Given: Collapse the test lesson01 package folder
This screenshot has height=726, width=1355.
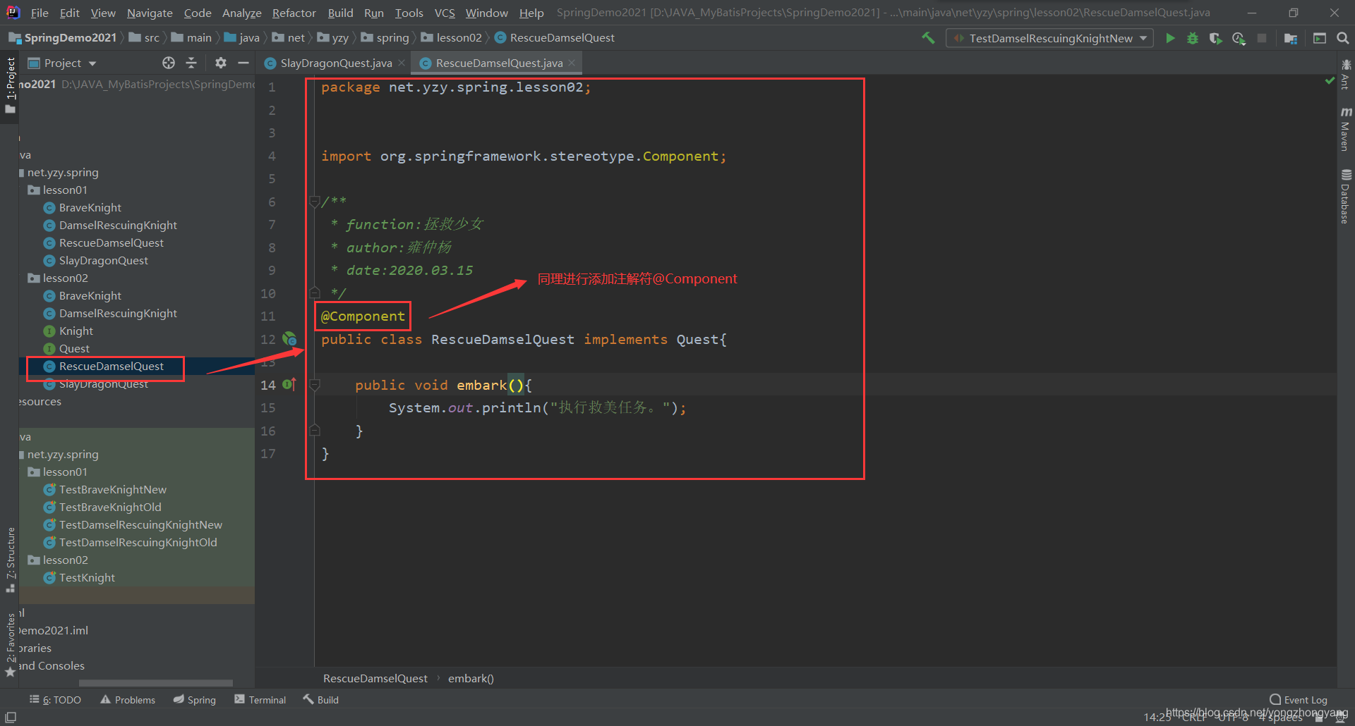Looking at the screenshot, I should pos(57,472).
